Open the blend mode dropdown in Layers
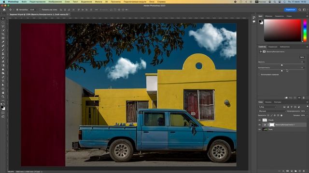Screen dimensions: 309x173 [x=272, y=111]
